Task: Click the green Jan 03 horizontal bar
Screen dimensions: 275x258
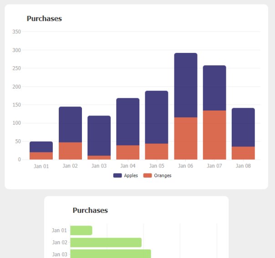Action: (110, 254)
